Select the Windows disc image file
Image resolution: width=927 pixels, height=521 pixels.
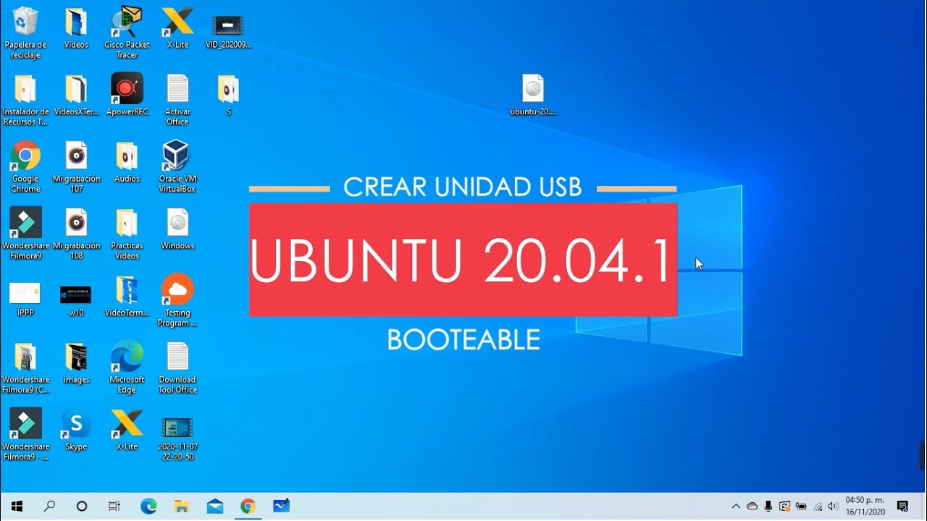pyautogui.click(x=177, y=229)
